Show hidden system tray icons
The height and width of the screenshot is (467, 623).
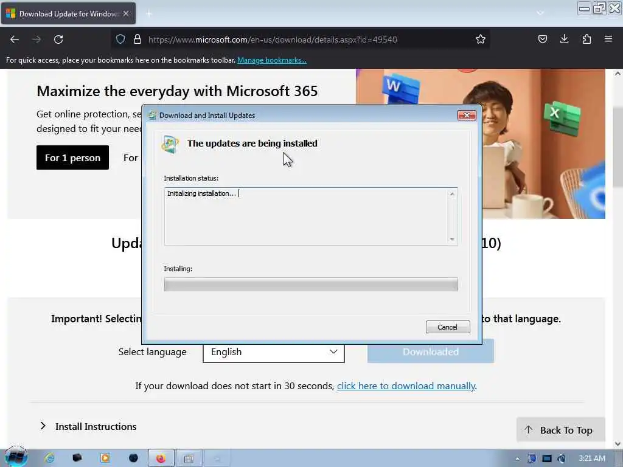coord(517,459)
